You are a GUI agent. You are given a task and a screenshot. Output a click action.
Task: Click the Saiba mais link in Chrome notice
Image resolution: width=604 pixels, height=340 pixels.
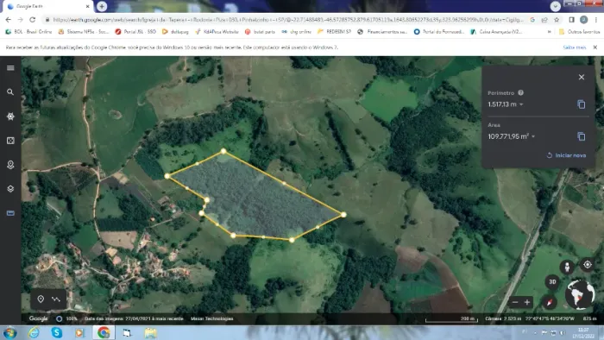(575, 47)
